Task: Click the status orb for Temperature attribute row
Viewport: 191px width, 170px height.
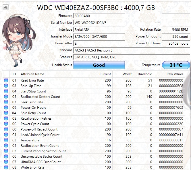Action: pos(6,140)
